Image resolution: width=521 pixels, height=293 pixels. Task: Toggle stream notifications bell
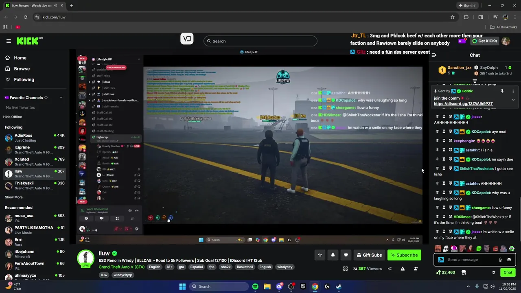(333, 255)
